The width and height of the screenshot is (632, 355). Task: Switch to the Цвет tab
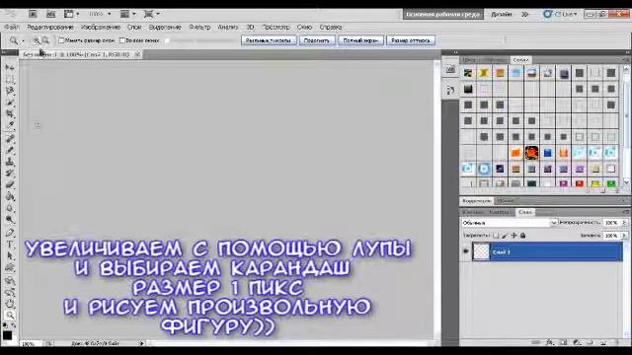(x=469, y=60)
